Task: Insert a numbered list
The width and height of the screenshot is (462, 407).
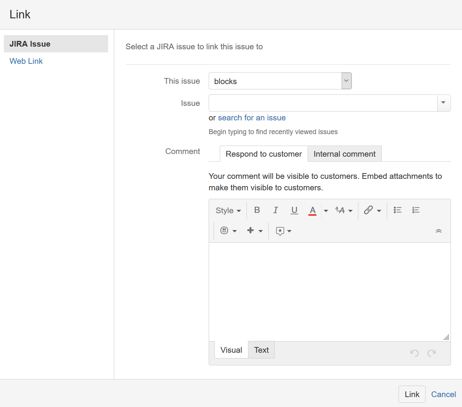Action: click(x=416, y=210)
